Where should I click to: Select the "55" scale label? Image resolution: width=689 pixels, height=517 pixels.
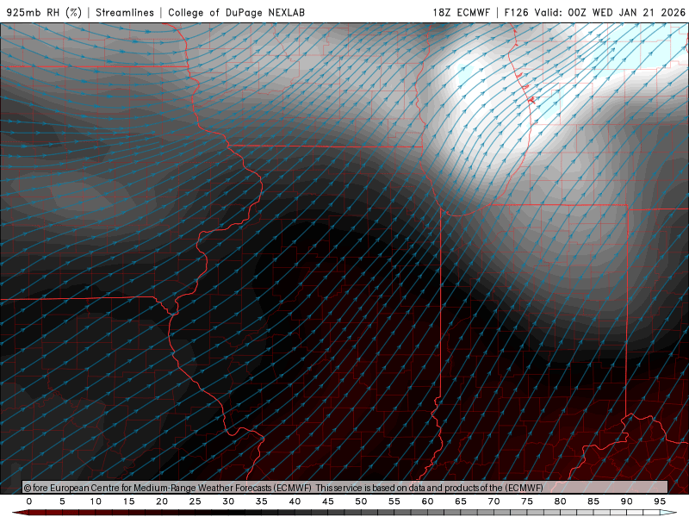pos(394,501)
